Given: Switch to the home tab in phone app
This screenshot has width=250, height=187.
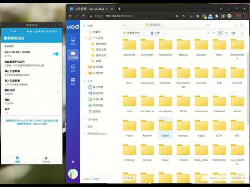Looking at the screenshot, I should 17,159.
